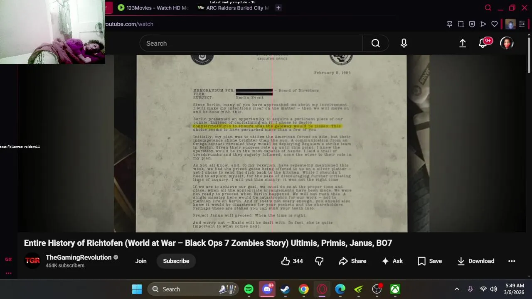Take a snapshot with Opera's snapshot icon
The height and width of the screenshot is (299, 532).
(x=461, y=24)
